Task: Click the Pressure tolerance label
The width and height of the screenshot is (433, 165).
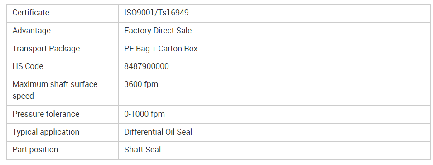Action: [46, 114]
